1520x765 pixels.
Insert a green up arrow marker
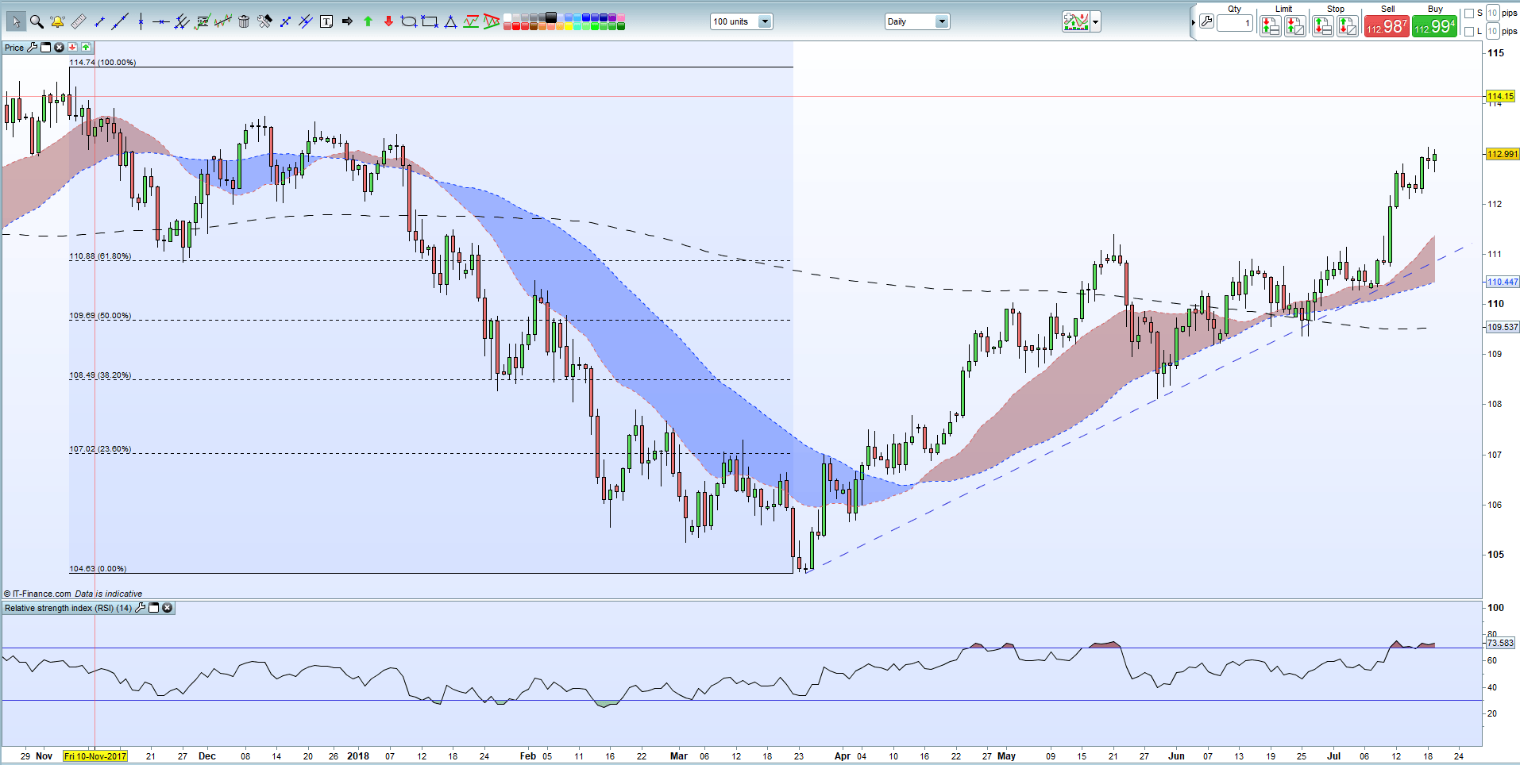click(x=368, y=21)
